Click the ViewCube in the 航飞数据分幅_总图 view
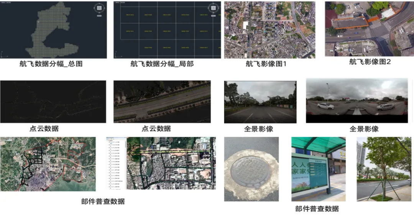The height and width of the screenshot is (222, 414). (99, 8)
